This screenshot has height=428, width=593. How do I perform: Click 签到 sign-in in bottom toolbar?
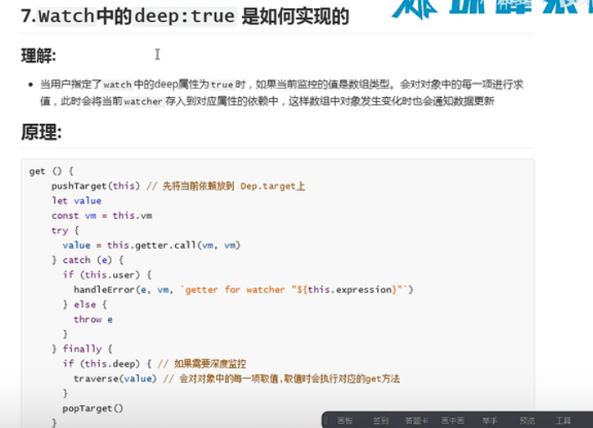click(x=380, y=420)
